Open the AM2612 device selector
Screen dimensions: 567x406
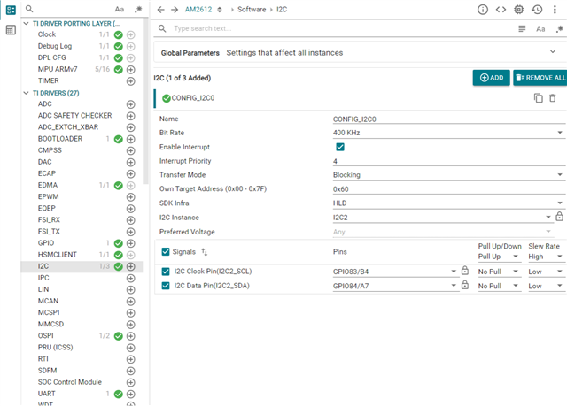203,10
